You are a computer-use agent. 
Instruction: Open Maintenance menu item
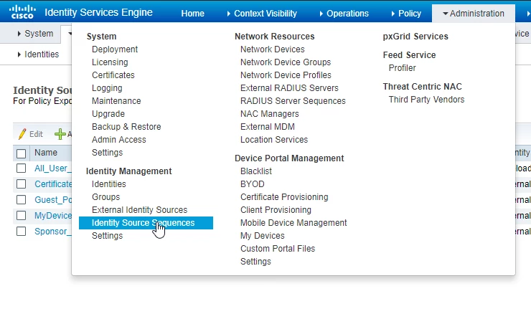click(116, 101)
